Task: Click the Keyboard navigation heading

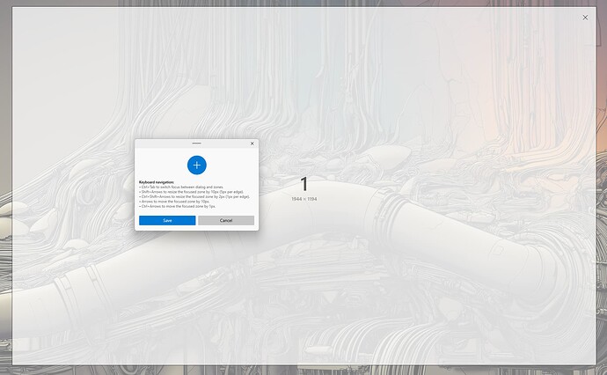Action: (157, 182)
